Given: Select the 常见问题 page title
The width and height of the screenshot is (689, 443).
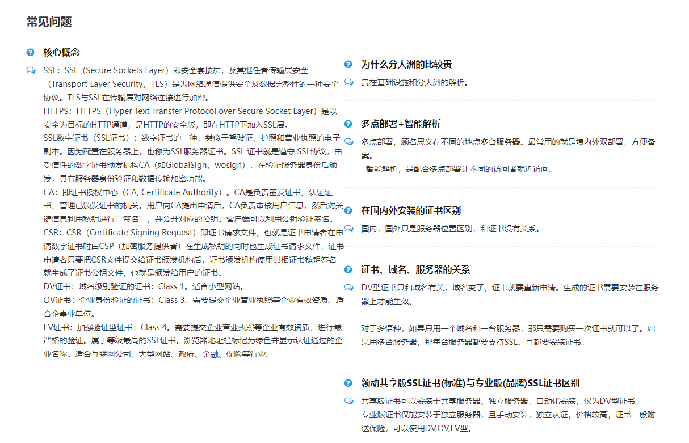Looking at the screenshot, I should pos(49,22).
